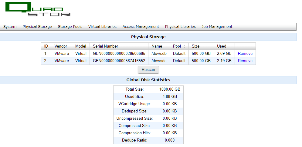
Task: Open Job Management menu
Action: pyautogui.click(x=217, y=27)
